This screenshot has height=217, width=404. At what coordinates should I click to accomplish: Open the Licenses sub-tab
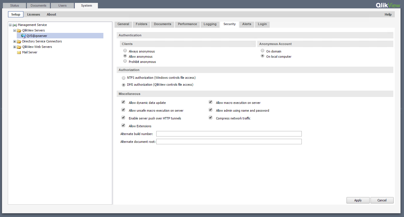click(x=33, y=14)
